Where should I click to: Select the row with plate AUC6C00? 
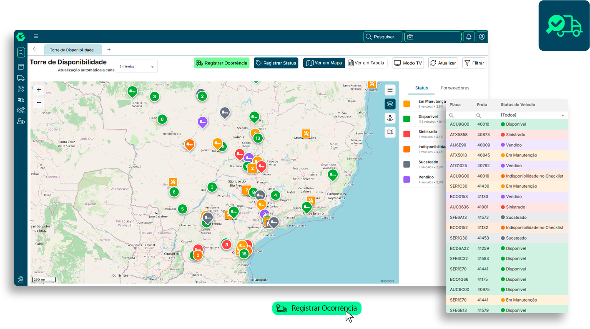click(x=507, y=289)
